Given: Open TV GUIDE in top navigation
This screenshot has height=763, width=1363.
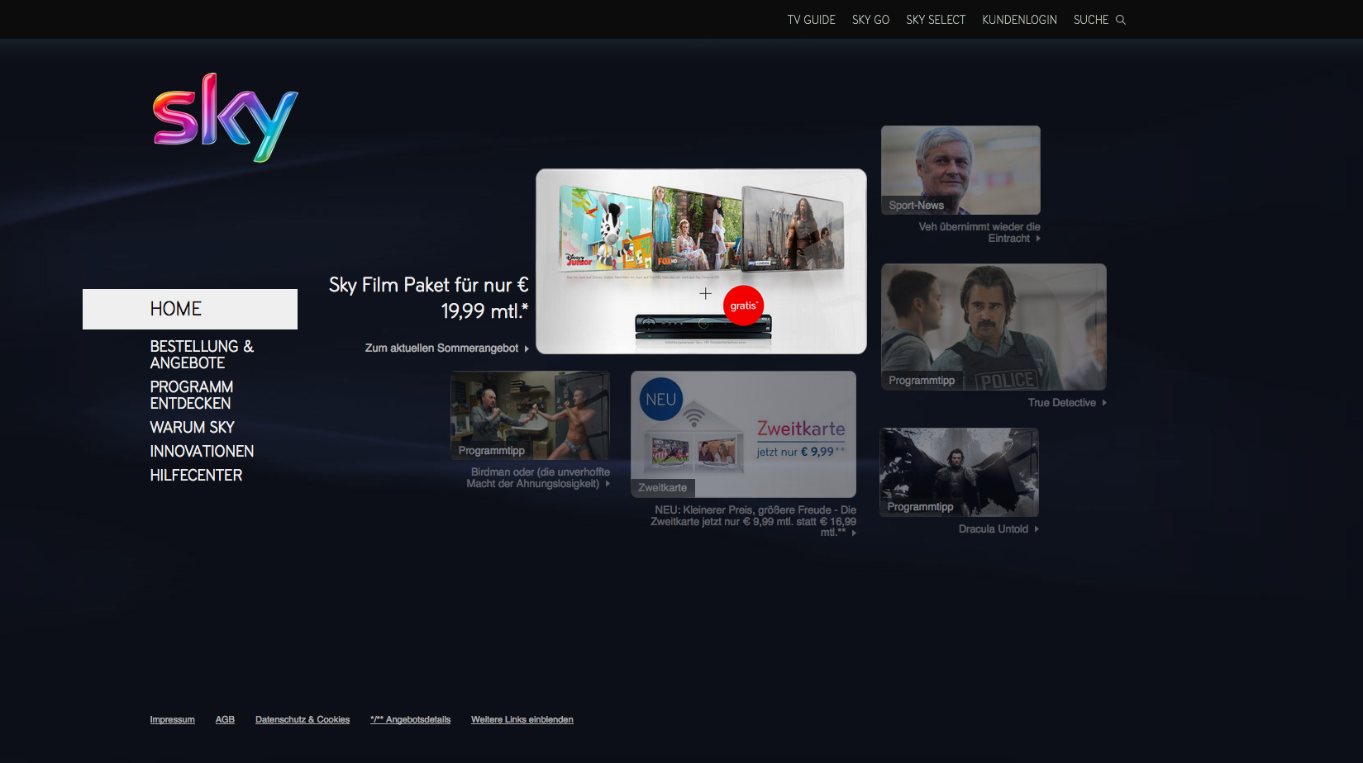Looking at the screenshot, I should [x=811, y=20].
